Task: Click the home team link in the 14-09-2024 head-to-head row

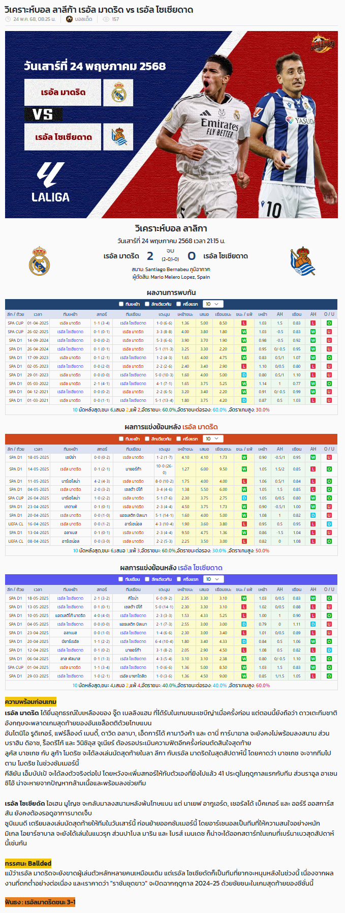Action: tap(70, 340)
